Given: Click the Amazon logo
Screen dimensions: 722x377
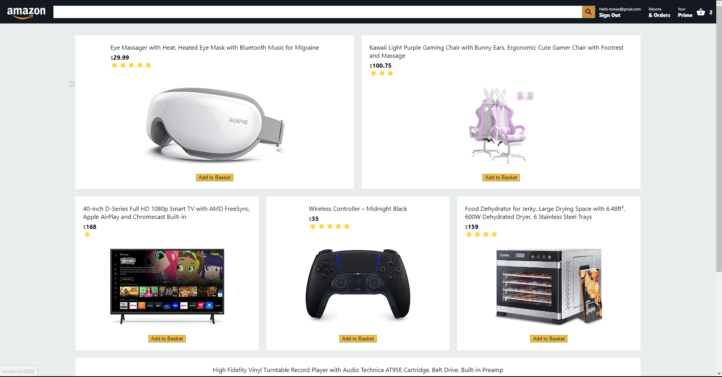Looking at the screenshot, I should point(26,12).
